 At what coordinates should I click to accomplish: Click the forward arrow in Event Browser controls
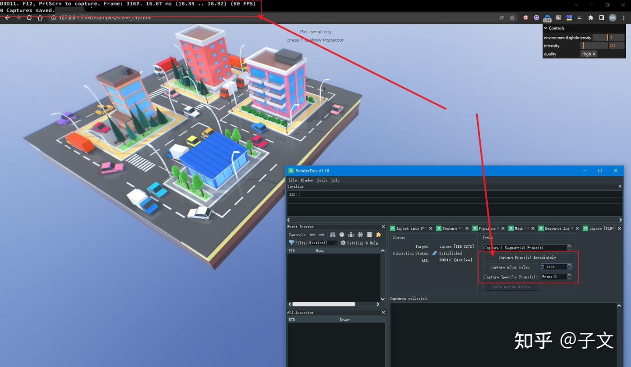point(320,235)
